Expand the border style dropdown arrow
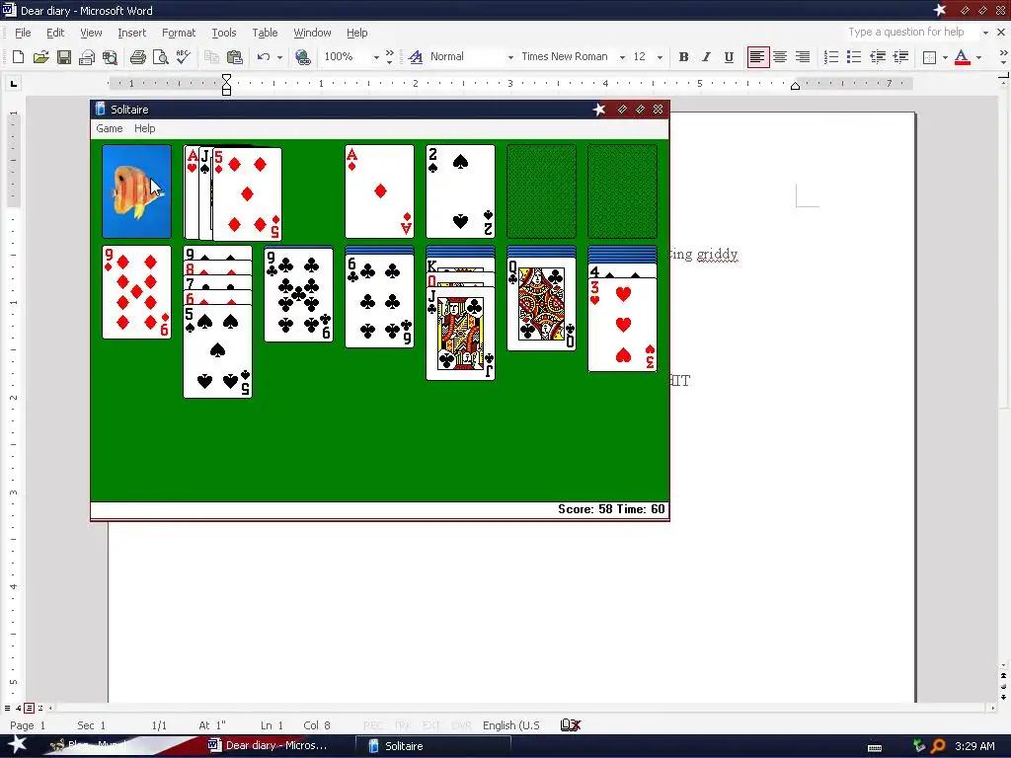Image resolution: width=1011 pixels, height=758 pixels. (x=945, y=57)
